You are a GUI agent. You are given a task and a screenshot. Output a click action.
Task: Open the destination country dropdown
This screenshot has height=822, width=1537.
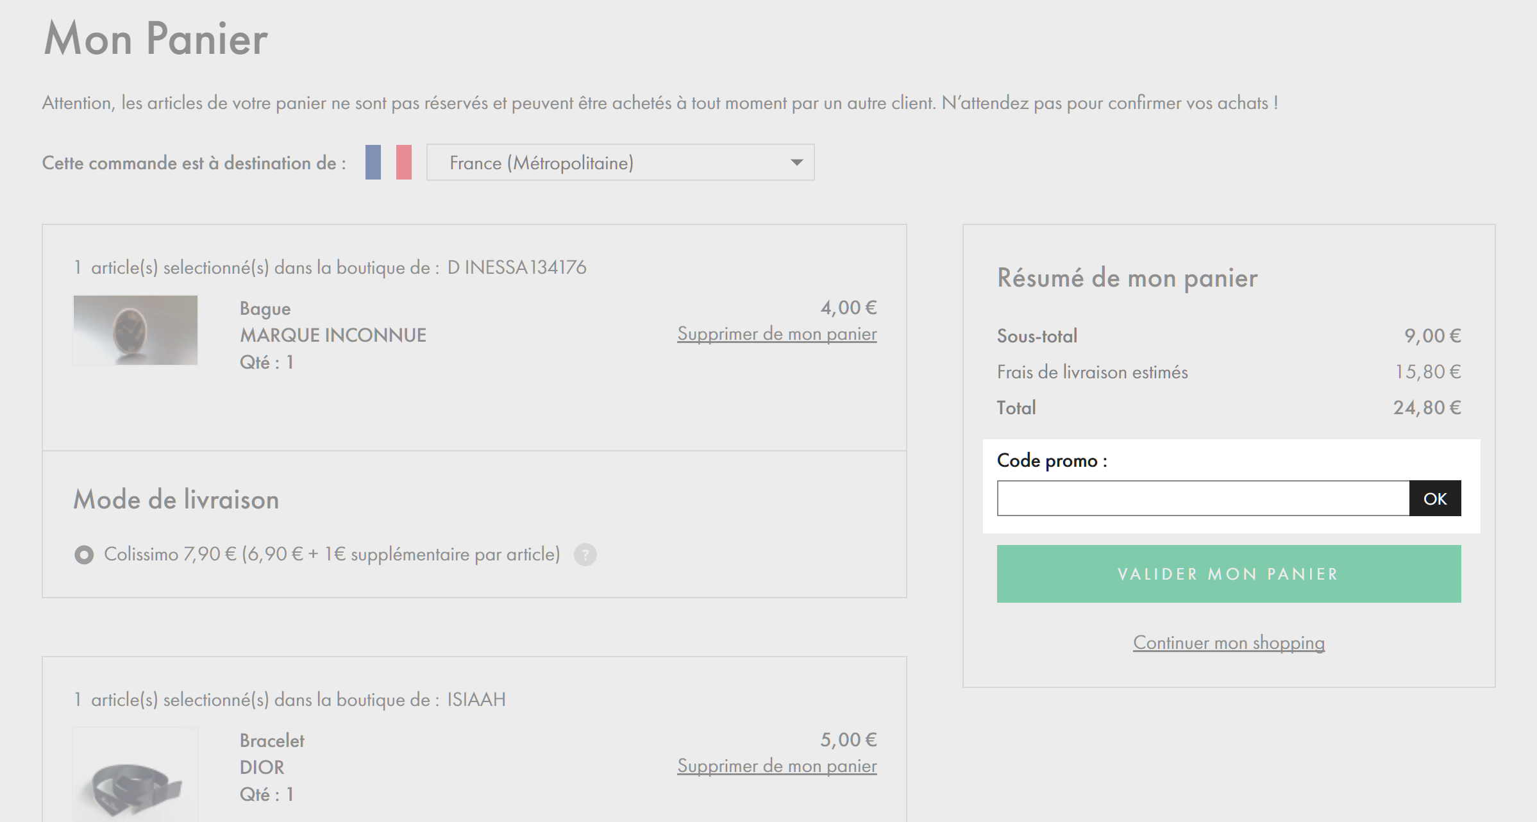(x=620, y=162)
